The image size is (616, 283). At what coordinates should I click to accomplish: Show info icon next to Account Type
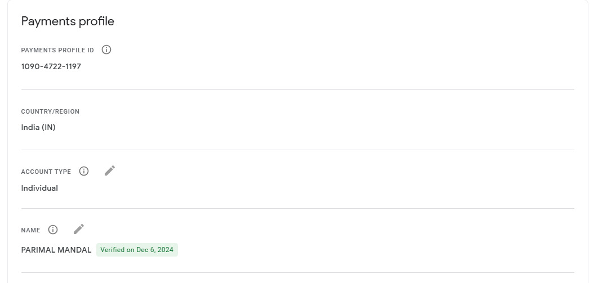click(x=84, y=171)
